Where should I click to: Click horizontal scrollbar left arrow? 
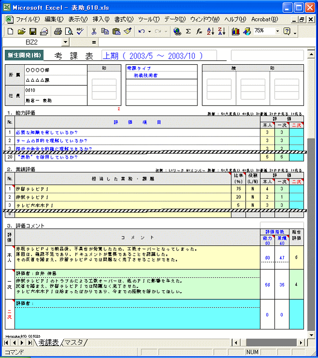236,343
